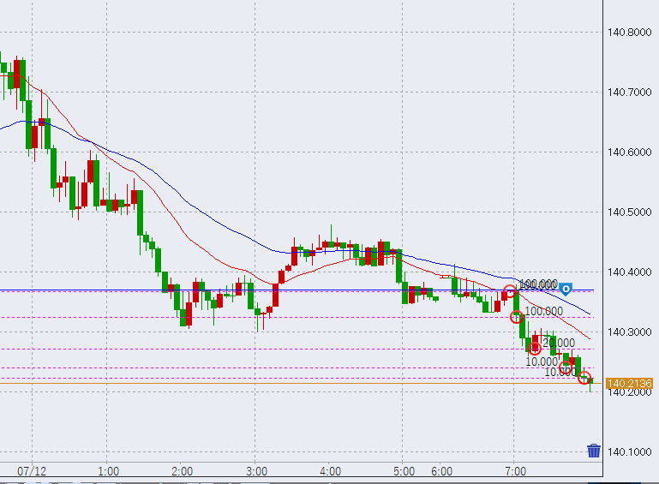
Task: Click the 140.5000 price axis label
Action: (x=629, y=212)
